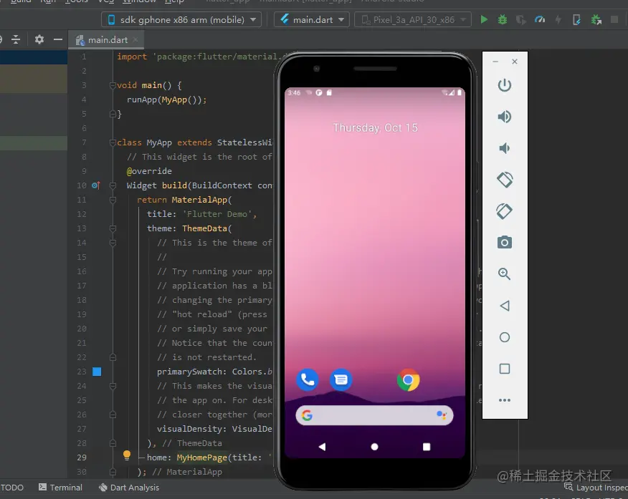The image size is (628, 499).
Task: Click the emulator volume up icon
Action: 505,117
